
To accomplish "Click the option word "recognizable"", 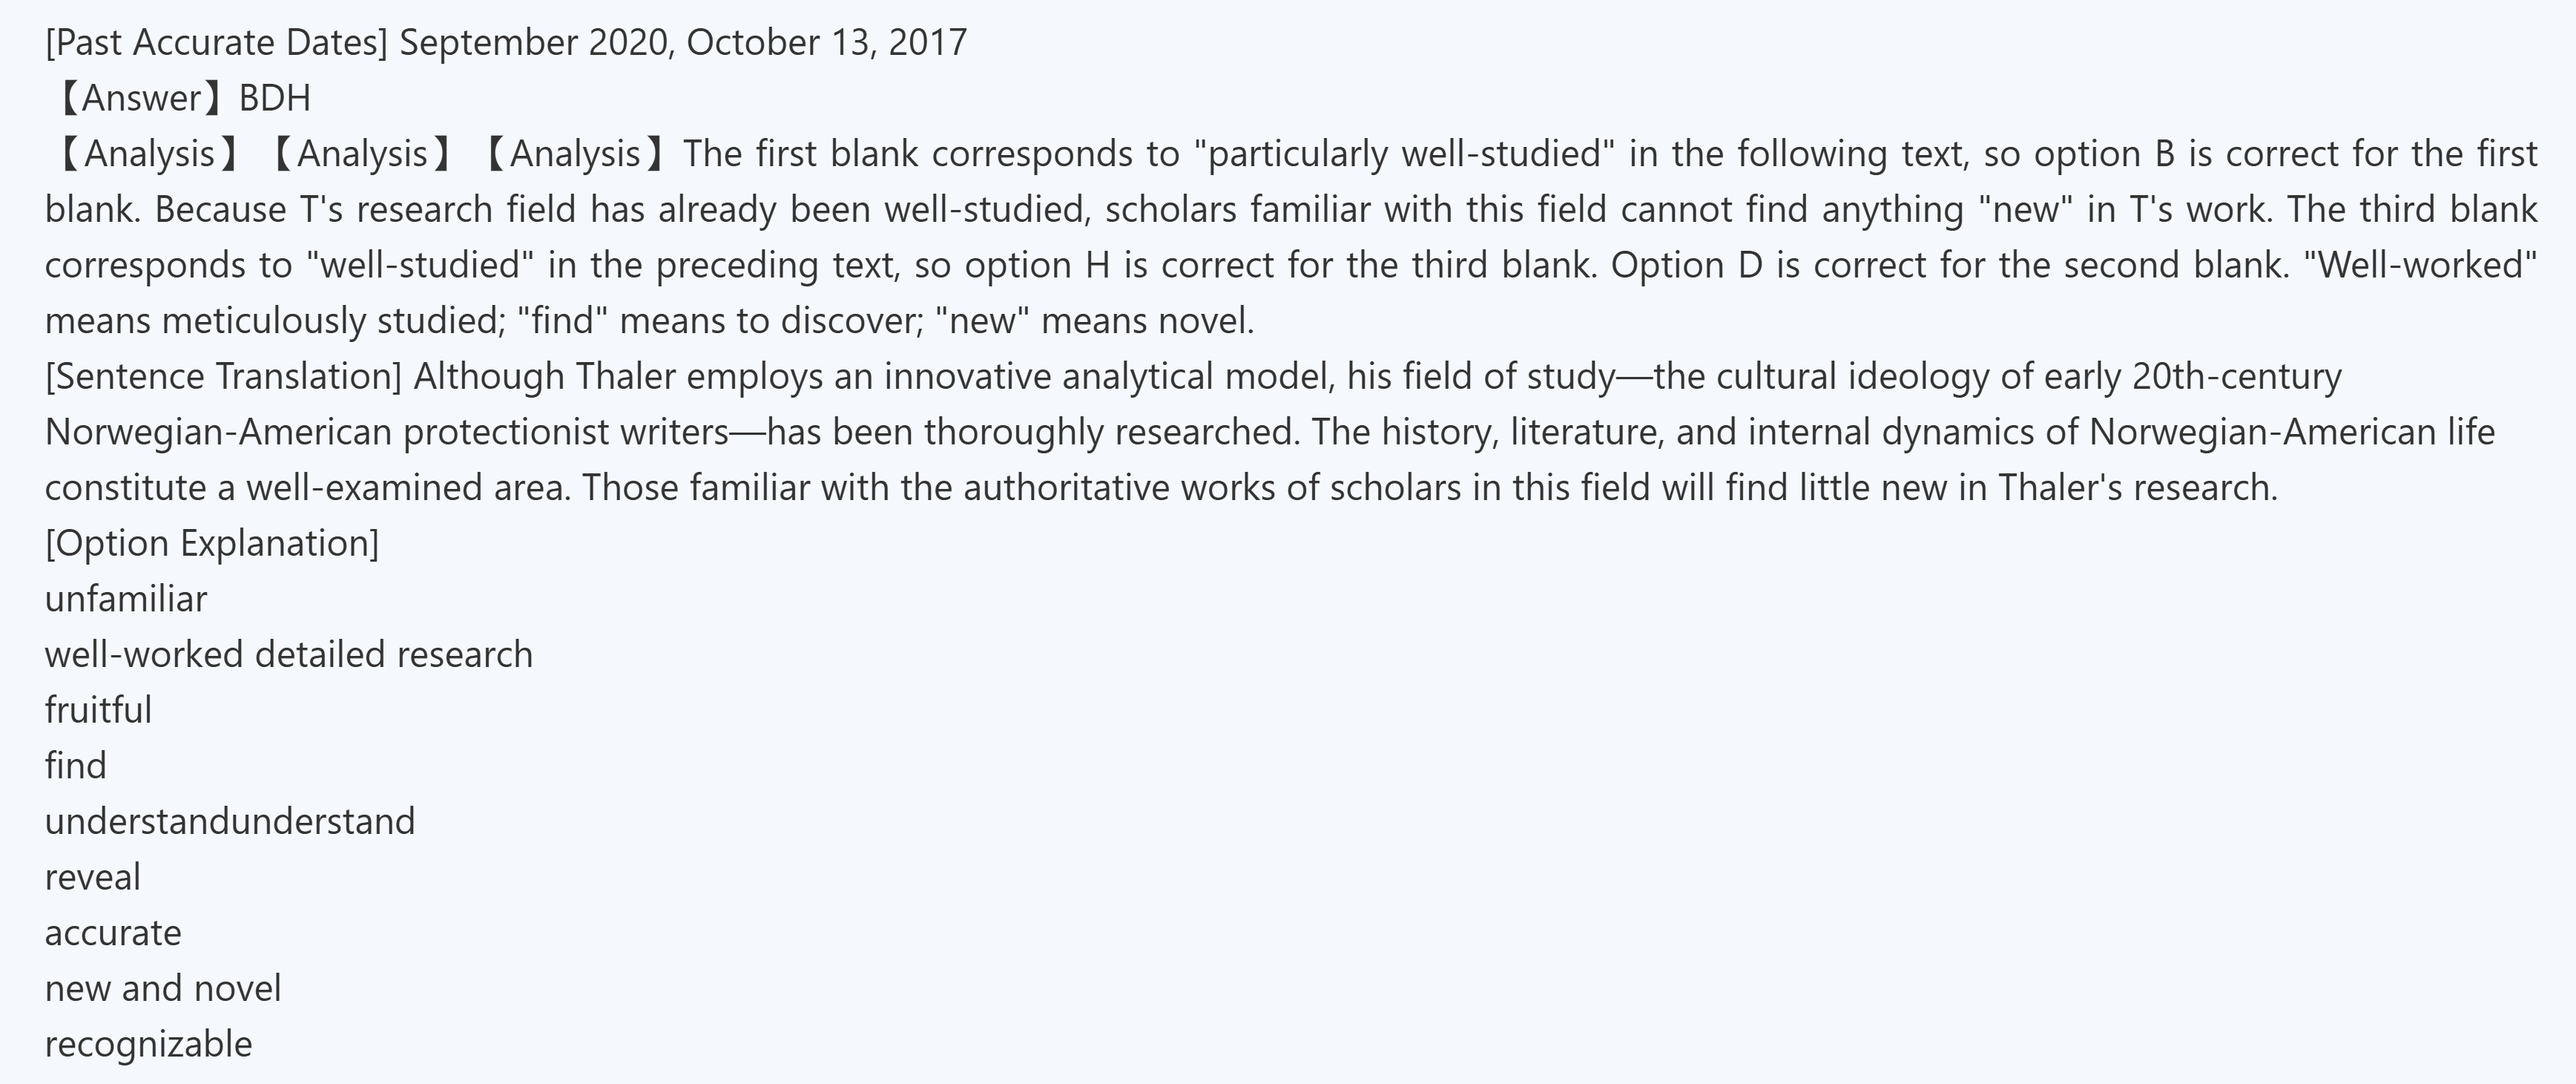I will point(149,1044).
